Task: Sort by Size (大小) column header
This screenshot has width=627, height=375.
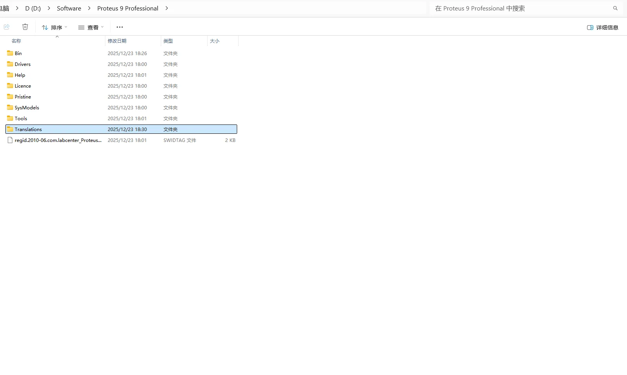Action: [215, 41]
